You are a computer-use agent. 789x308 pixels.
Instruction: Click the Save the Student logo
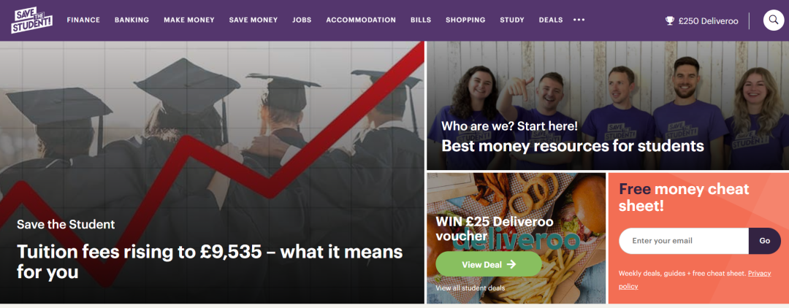click(x=32, y=20)
